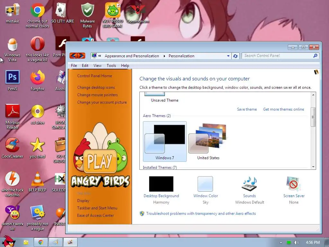
Task: Click the themes list scrollbar thumb
Action: click(x=313, y=117)
